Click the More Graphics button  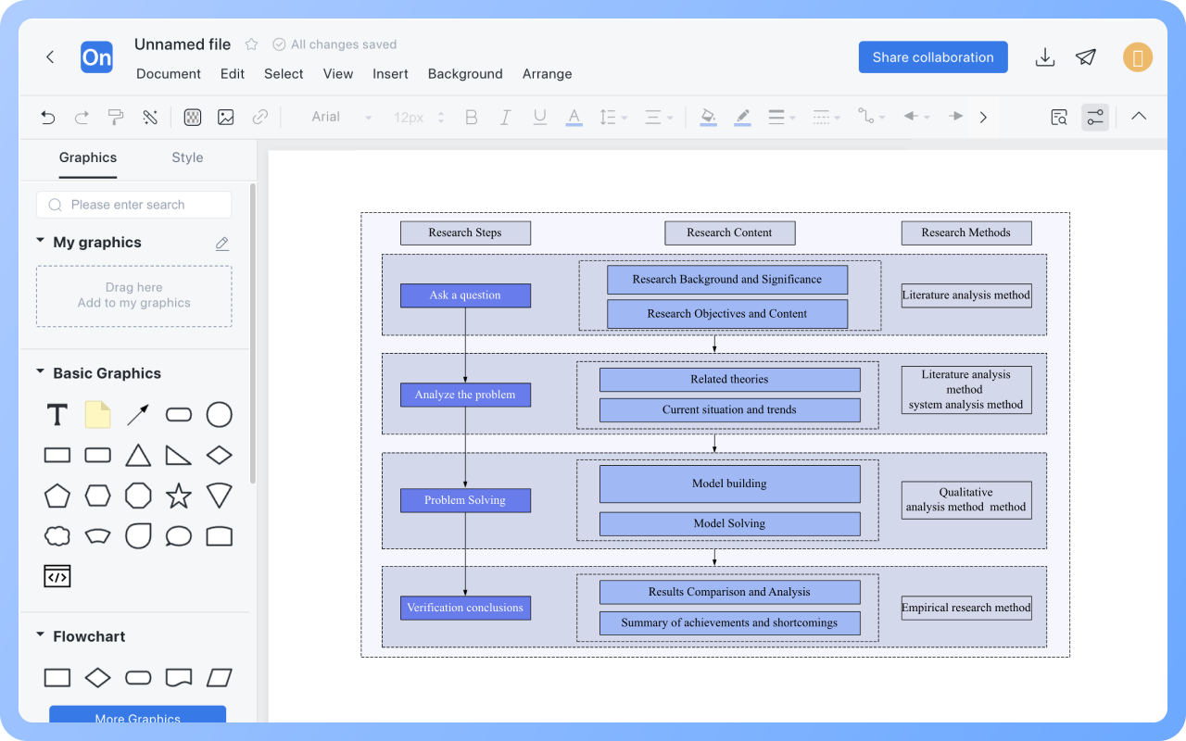pyautogui.click(x=137, y=716)
